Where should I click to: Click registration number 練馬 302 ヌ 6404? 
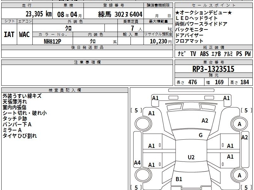[120, 14]
